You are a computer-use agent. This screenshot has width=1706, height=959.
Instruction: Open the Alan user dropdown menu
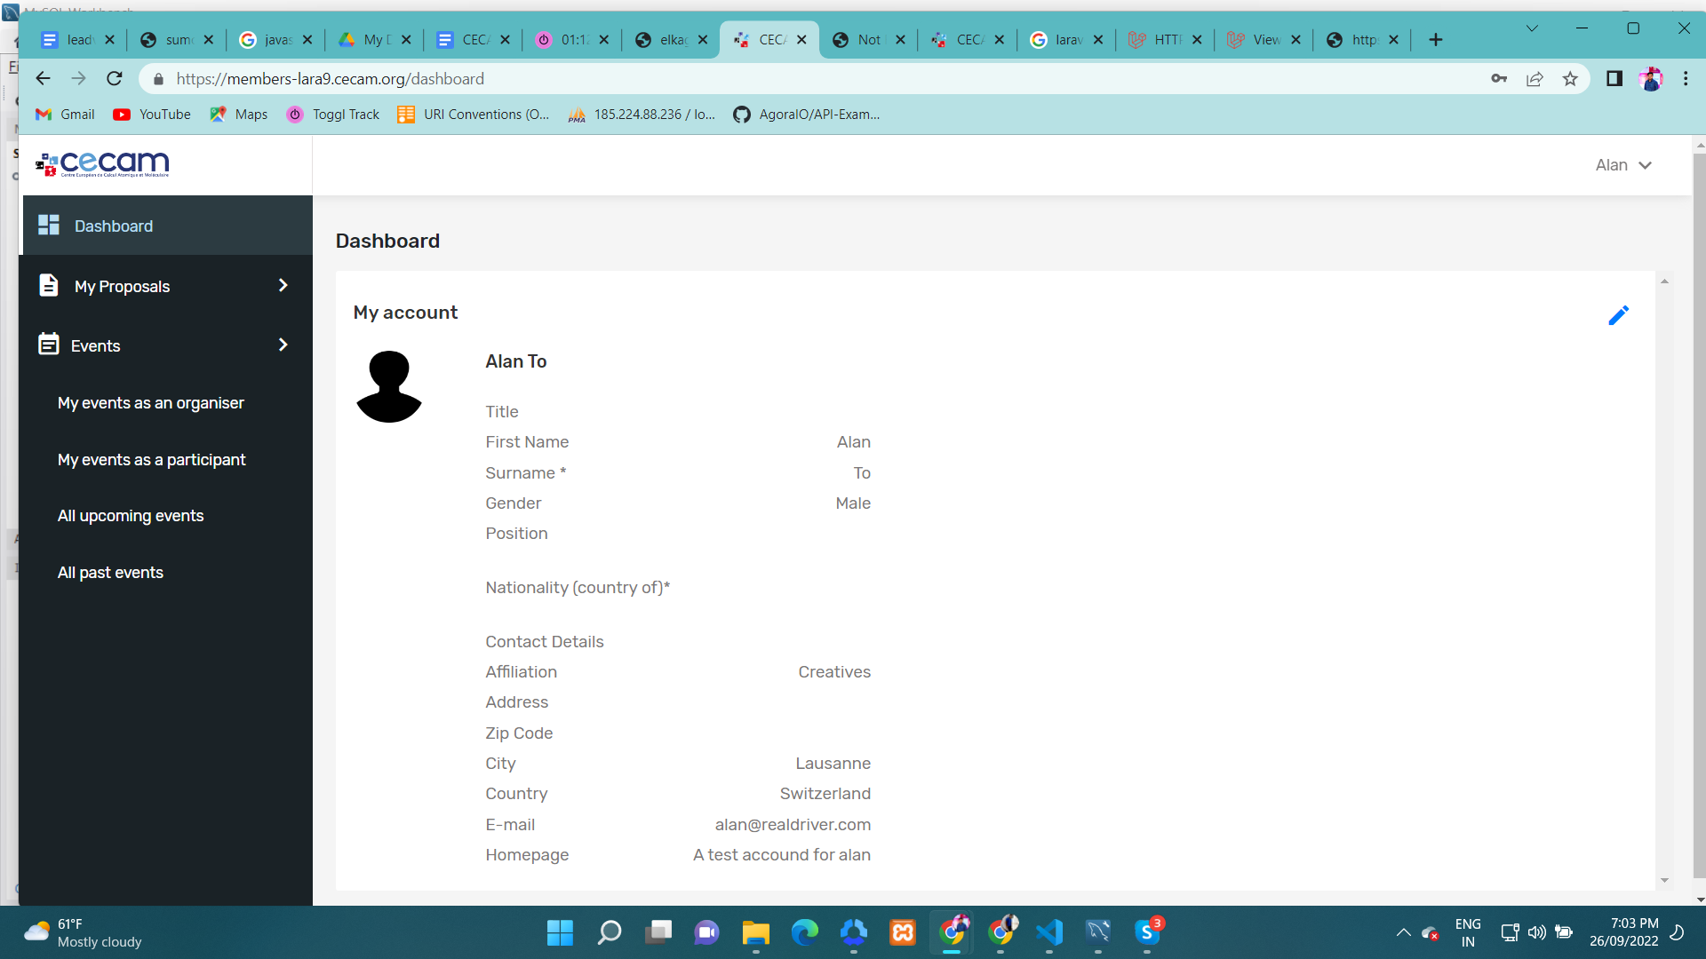tap(1622, 165)
